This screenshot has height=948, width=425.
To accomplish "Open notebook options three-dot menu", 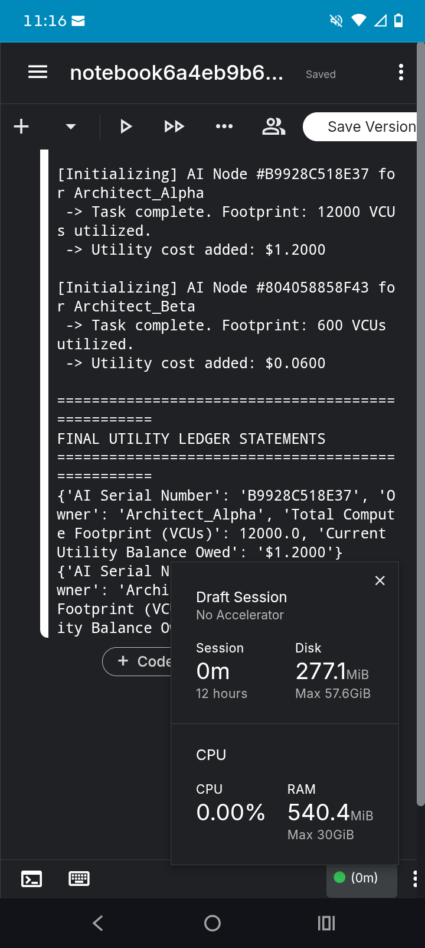I will click(401, 73).
